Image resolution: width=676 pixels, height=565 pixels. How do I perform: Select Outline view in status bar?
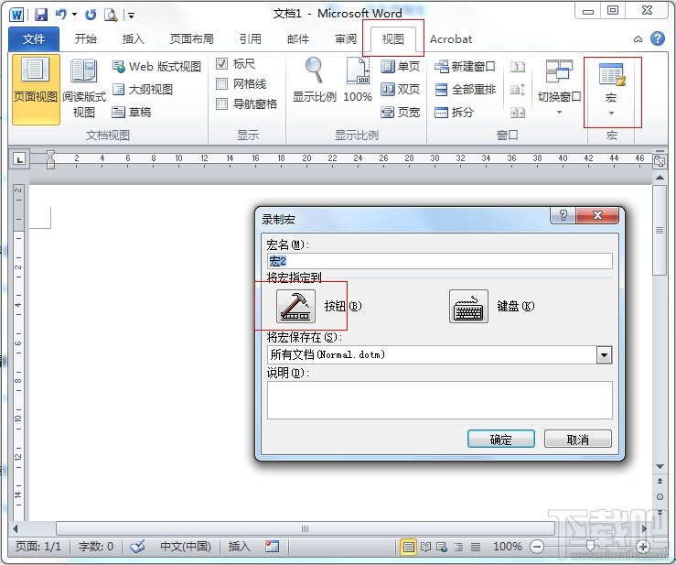coord(458,547)
